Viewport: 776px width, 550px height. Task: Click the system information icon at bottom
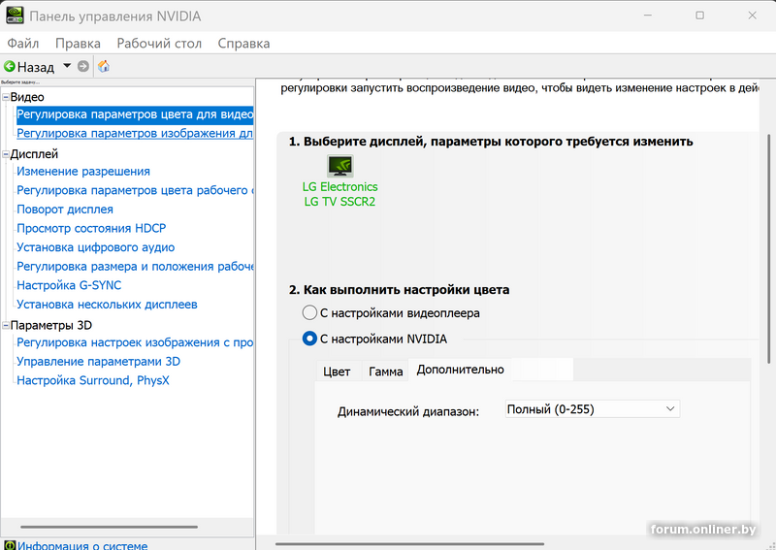[10, 545]
